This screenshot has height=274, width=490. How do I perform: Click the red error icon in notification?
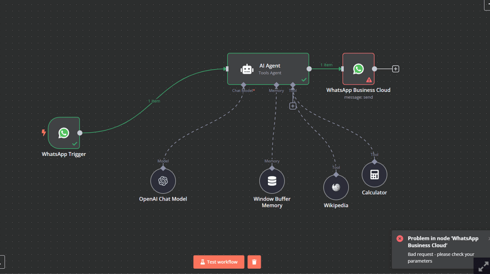[x=400, y=238]
